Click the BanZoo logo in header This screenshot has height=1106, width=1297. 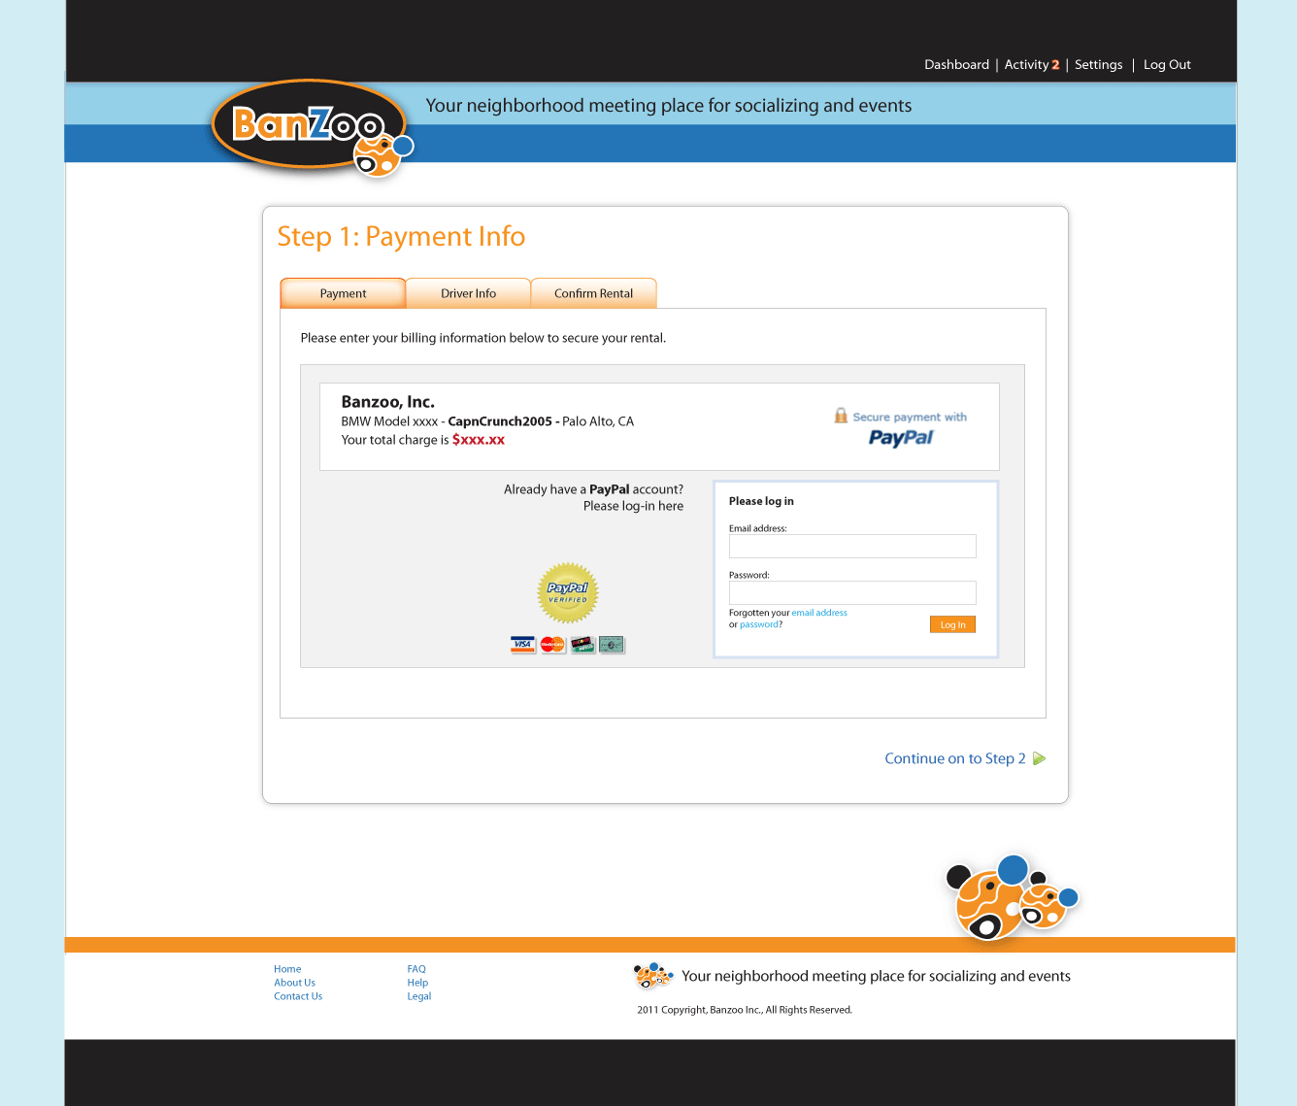pos(313,129)
